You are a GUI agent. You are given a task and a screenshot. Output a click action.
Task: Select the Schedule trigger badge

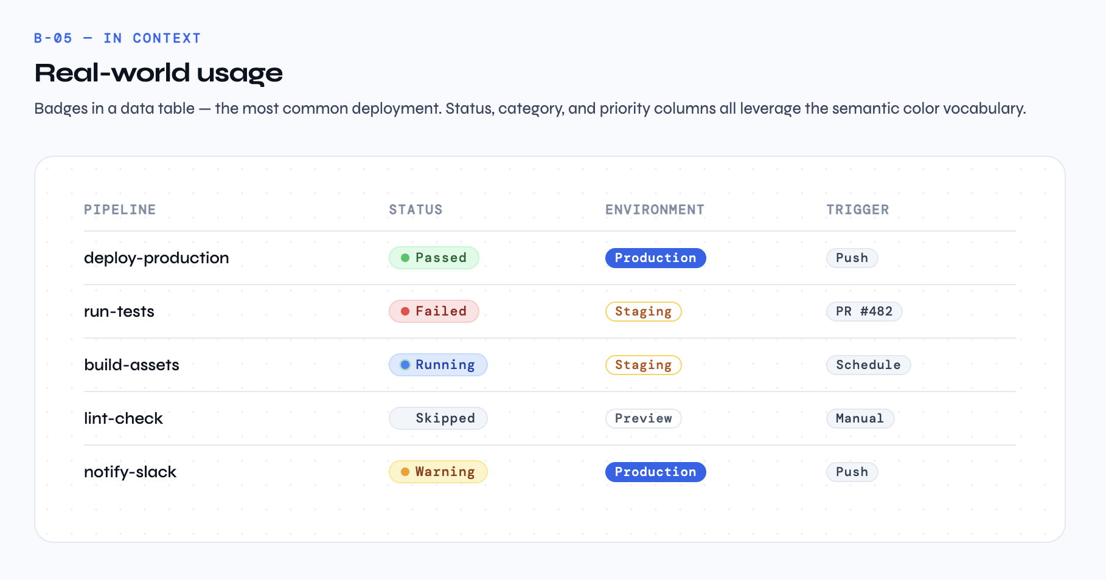tap(868, 365)
